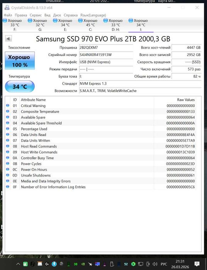Open the Диск menu
The height and width of the screenshot is (270, 207).
[x=57, y=15]
